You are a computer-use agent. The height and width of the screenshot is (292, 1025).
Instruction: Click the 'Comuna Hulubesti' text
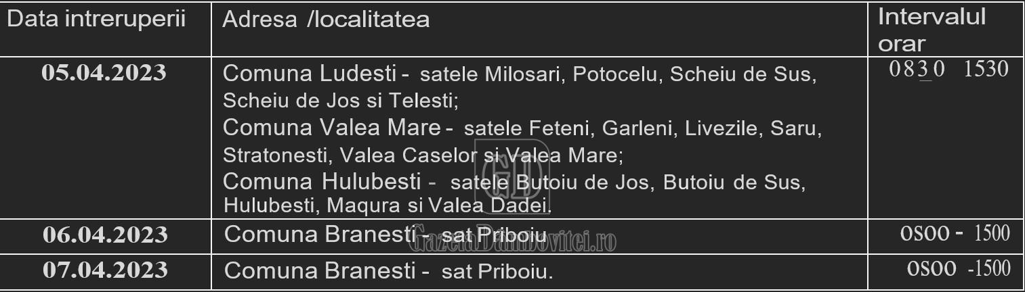click(x=325, y=181)
